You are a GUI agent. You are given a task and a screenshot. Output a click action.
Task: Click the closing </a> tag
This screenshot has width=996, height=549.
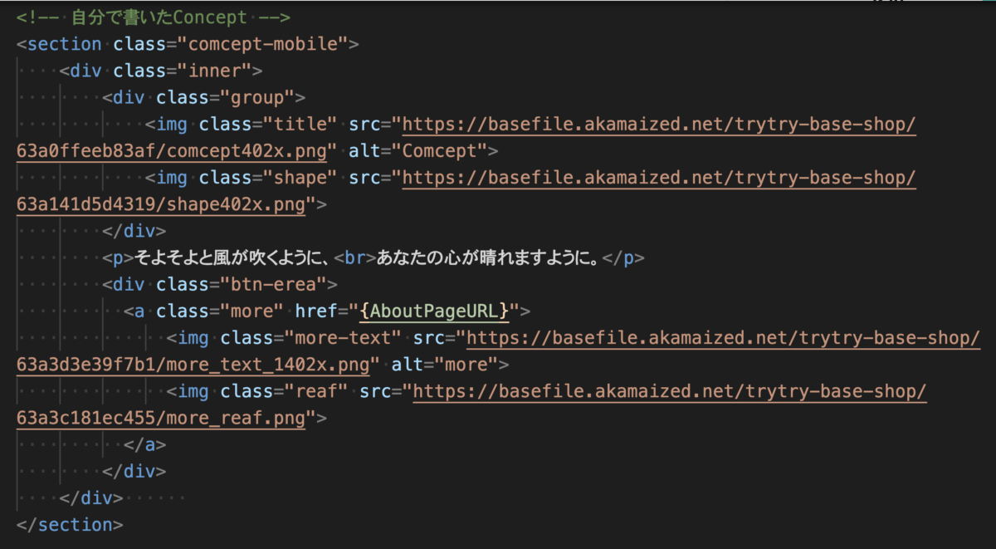(x=145, y=445)
